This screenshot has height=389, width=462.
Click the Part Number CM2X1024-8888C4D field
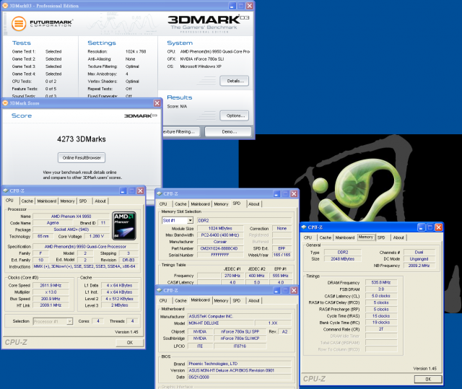pos(220,248)
